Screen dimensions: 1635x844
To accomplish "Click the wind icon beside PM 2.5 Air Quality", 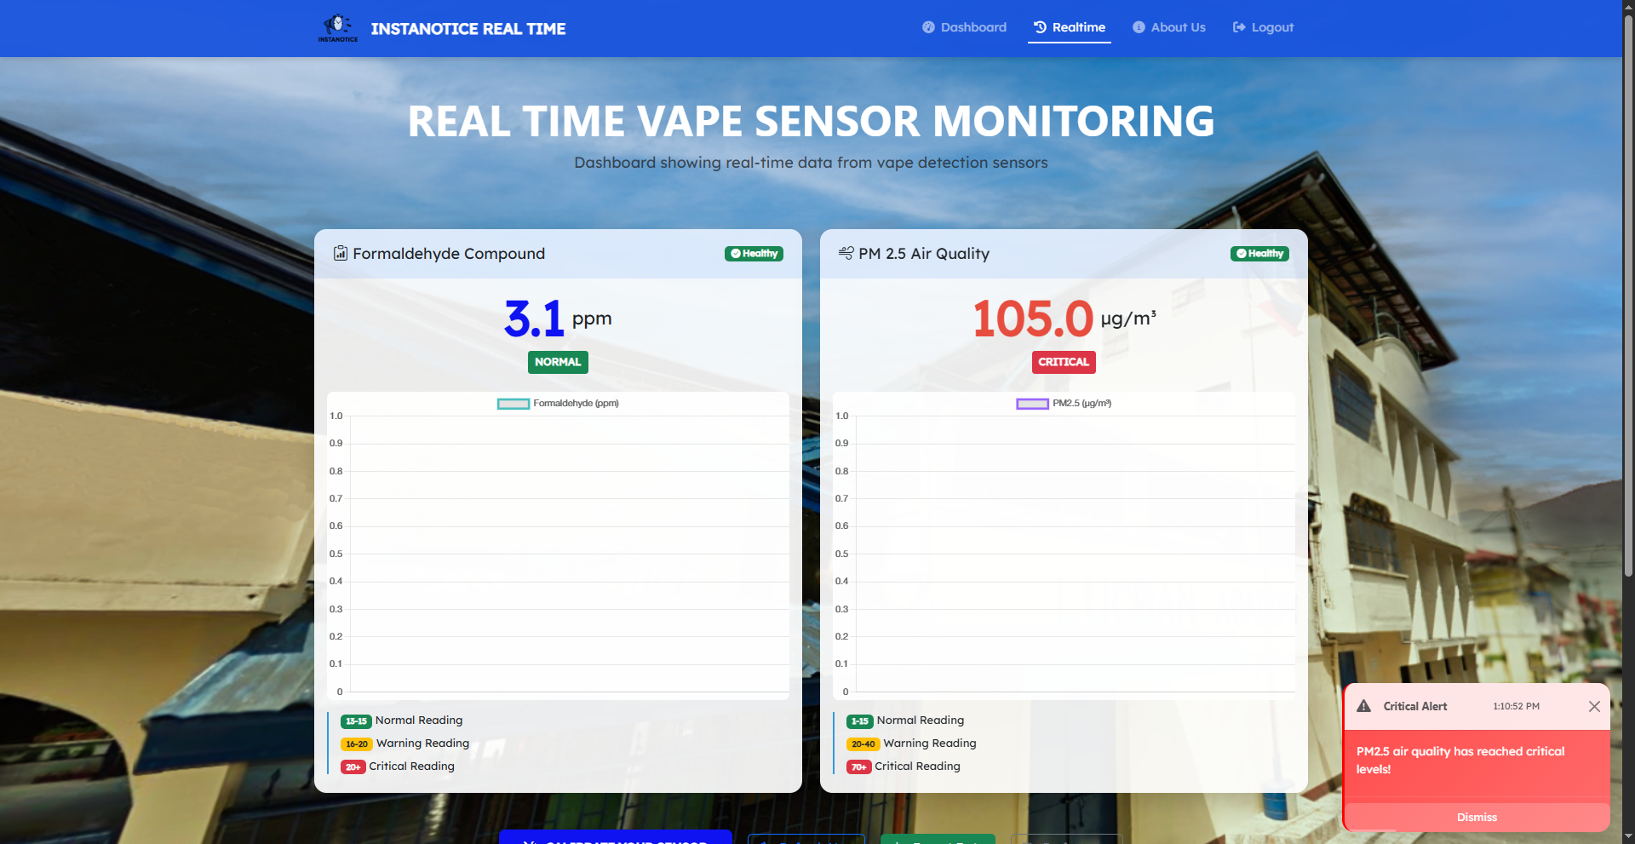I will pyautogui.click(x=846, y=253).
